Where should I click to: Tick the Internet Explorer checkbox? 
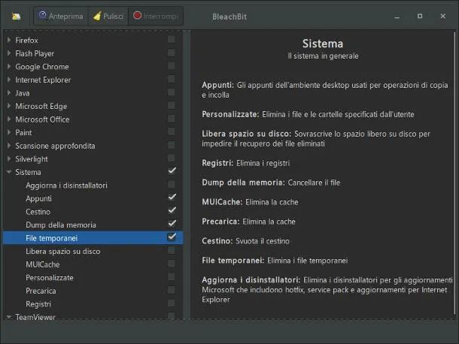(x=172, y=79)
